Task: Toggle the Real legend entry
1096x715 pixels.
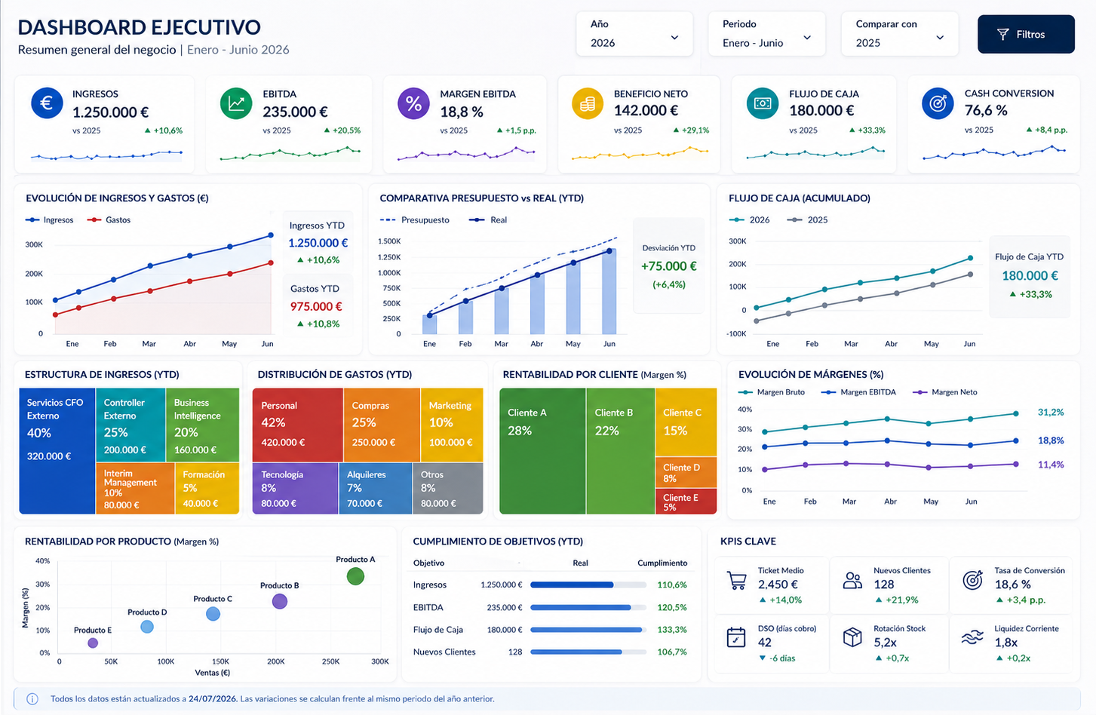Action: [488, 220]
